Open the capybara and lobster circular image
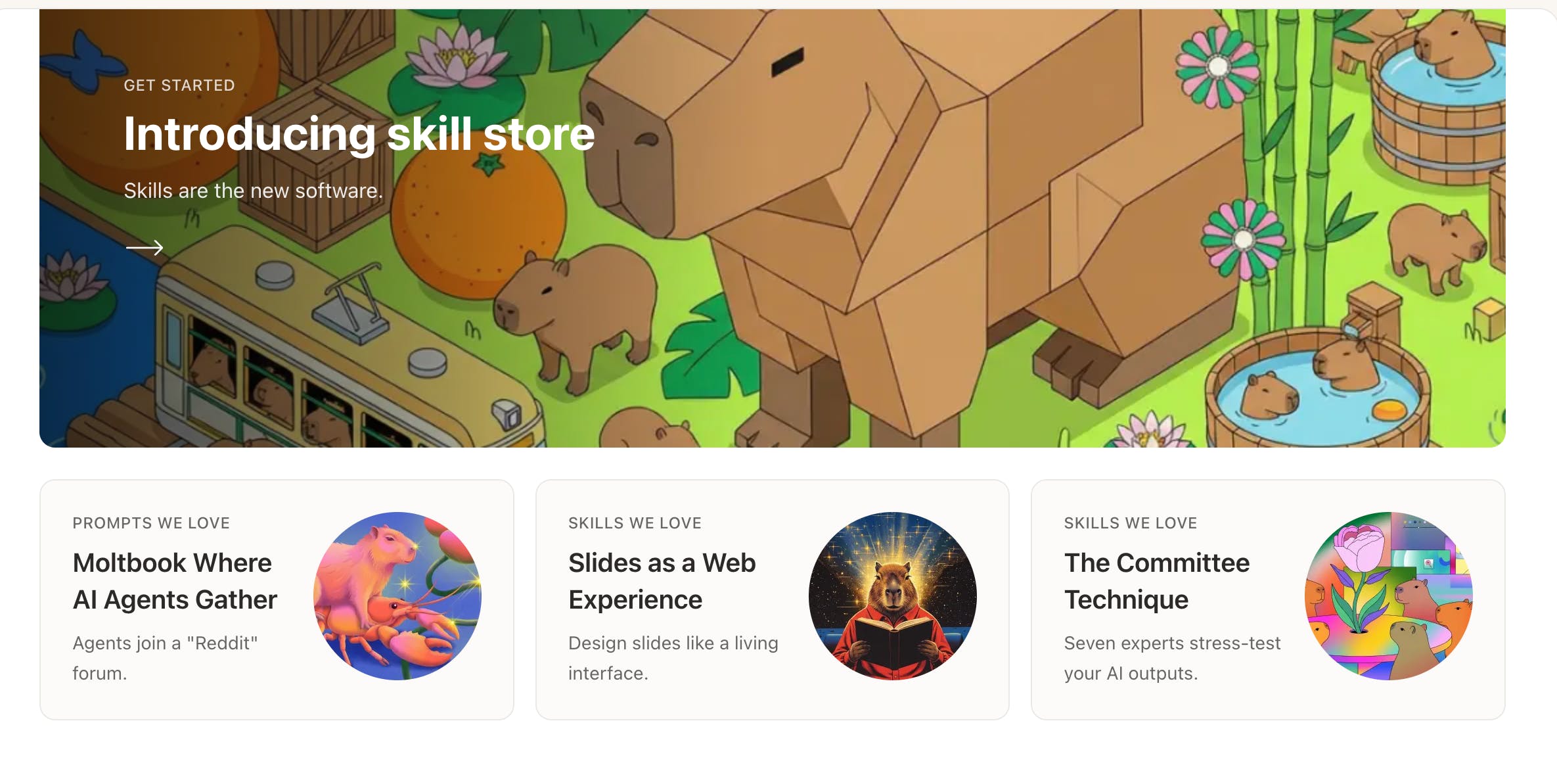The height and width of the screenshot is (769, 1557). pos(397,596)
